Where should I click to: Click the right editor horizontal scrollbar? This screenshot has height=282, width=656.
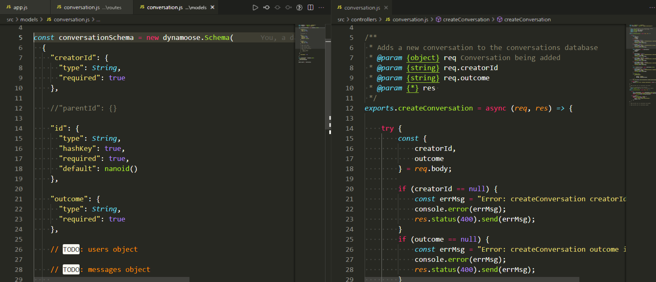click(x=472, y=279)
